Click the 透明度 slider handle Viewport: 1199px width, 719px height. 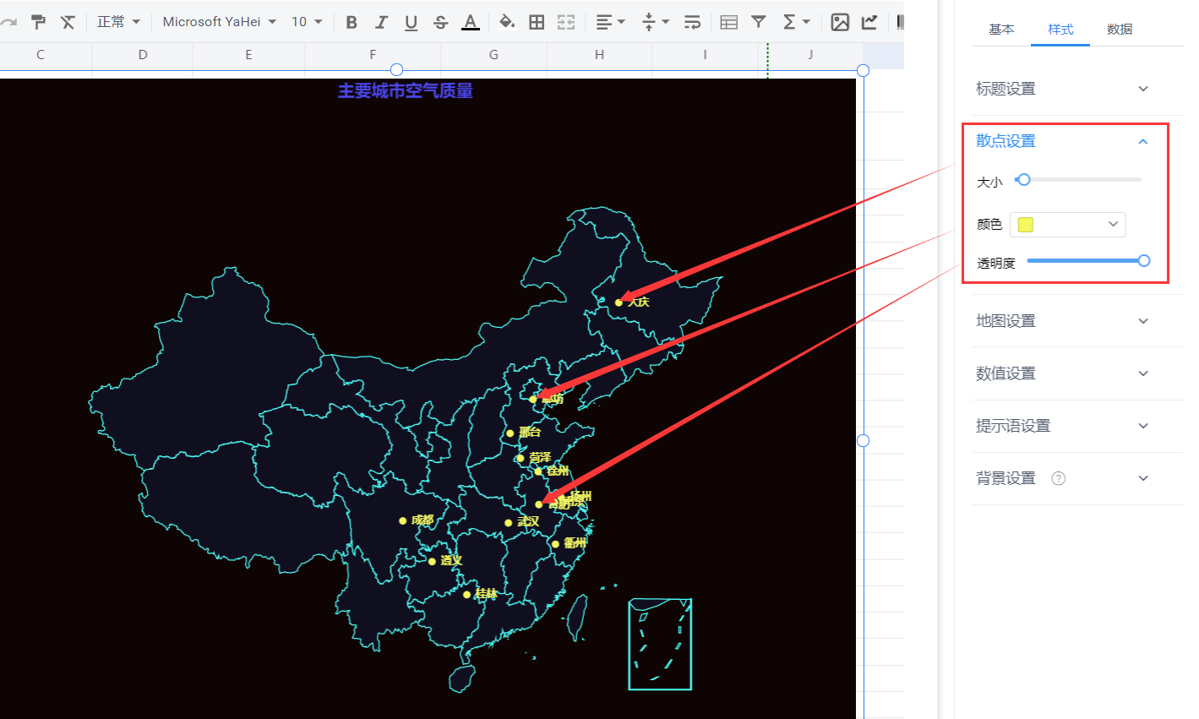[1144, 261]
